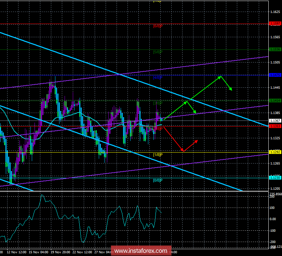
Task: Click the 1.1353 red price tag
Action: click(275, 126)
